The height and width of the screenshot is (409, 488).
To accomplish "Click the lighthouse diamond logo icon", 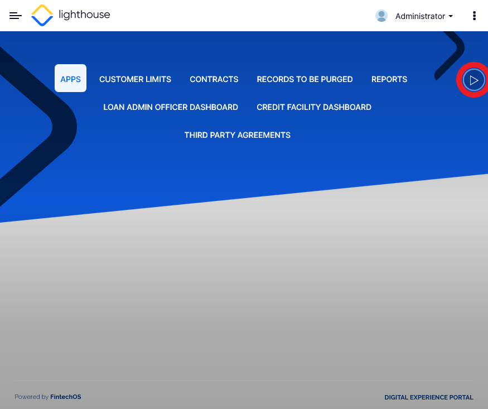I will point(42,16).
